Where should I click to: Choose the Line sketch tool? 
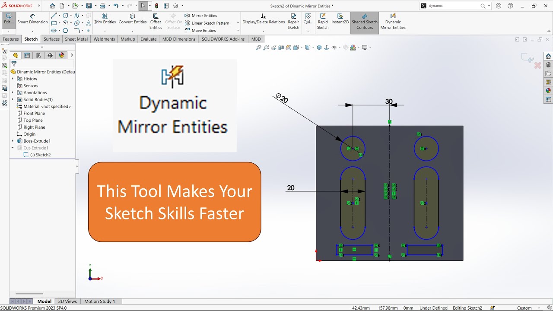[54, 16]
